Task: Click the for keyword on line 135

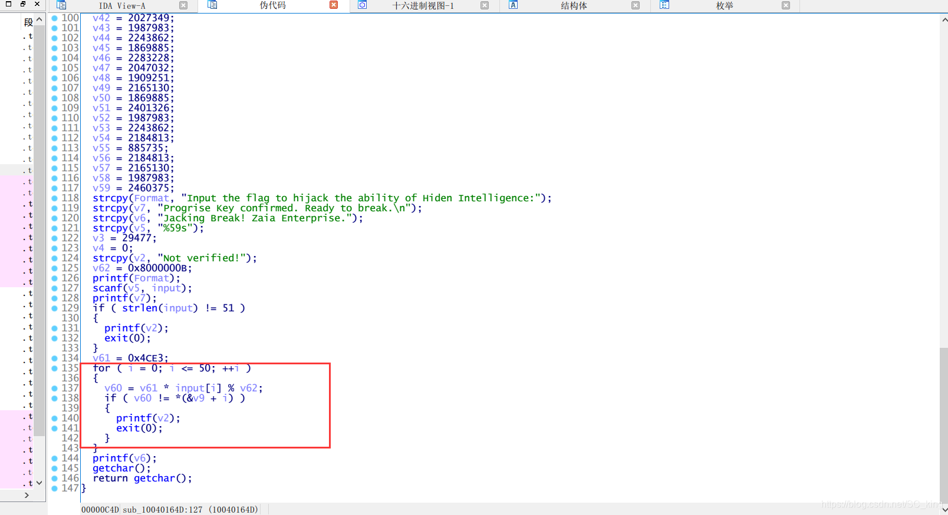Action: pos(101,368)
